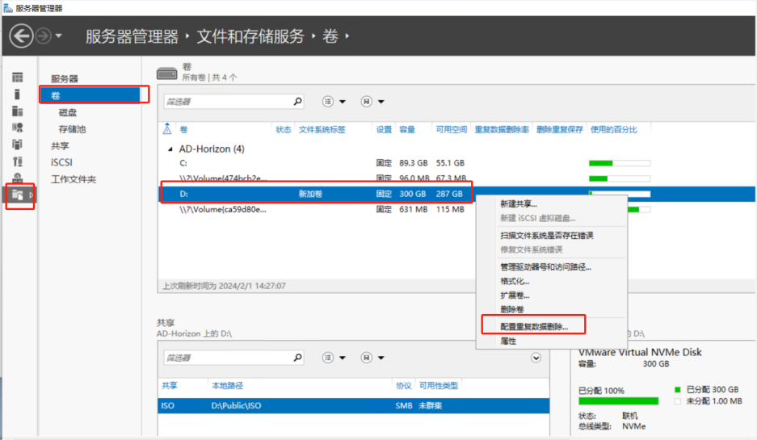This screenshot has height=440, width=757.
Task: Sort by the 状态 column header
Action: point(284,129)
